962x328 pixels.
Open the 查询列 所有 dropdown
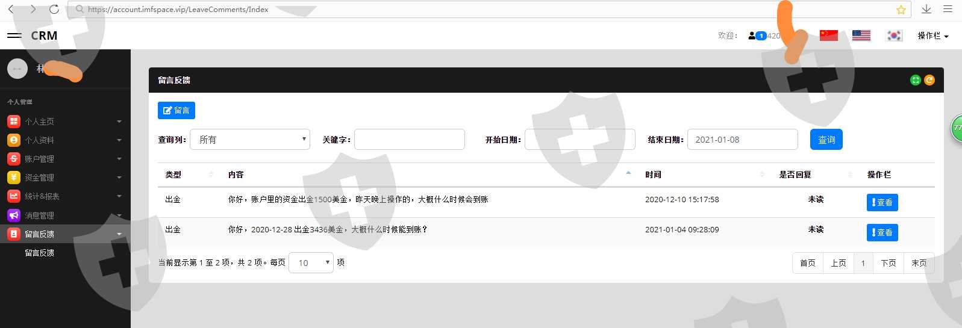[250, 139]
